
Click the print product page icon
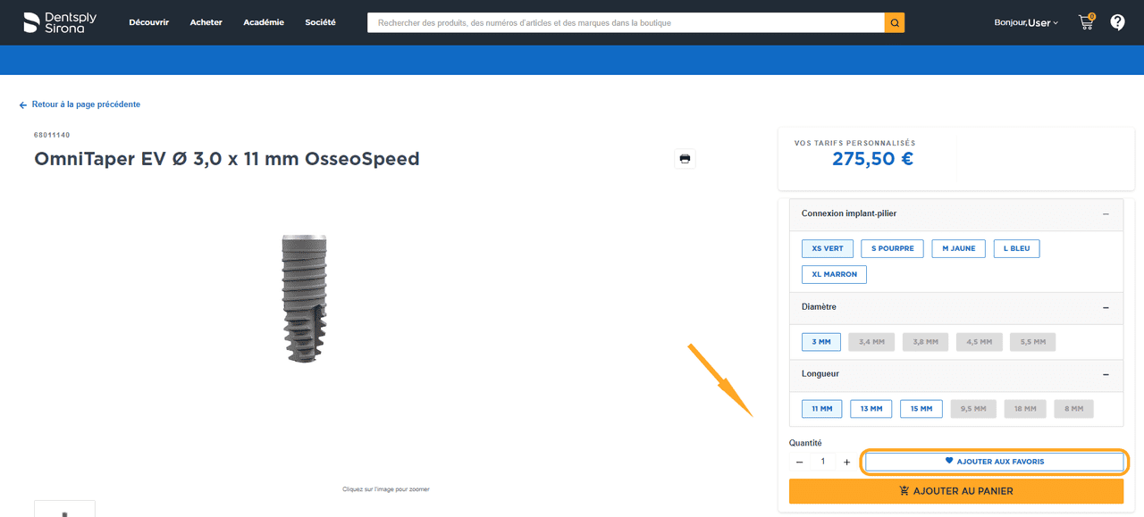tap(685, 159)
